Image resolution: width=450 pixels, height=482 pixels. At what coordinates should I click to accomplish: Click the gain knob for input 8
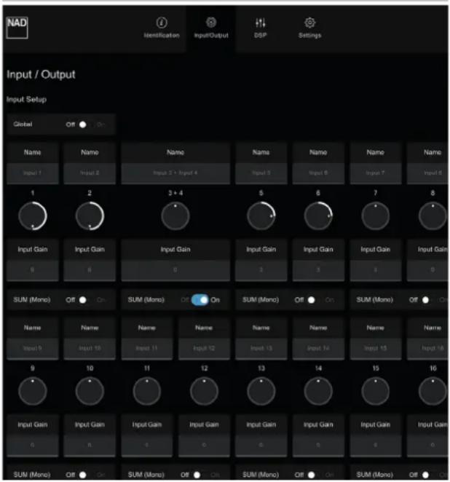[x=433, y=216]
